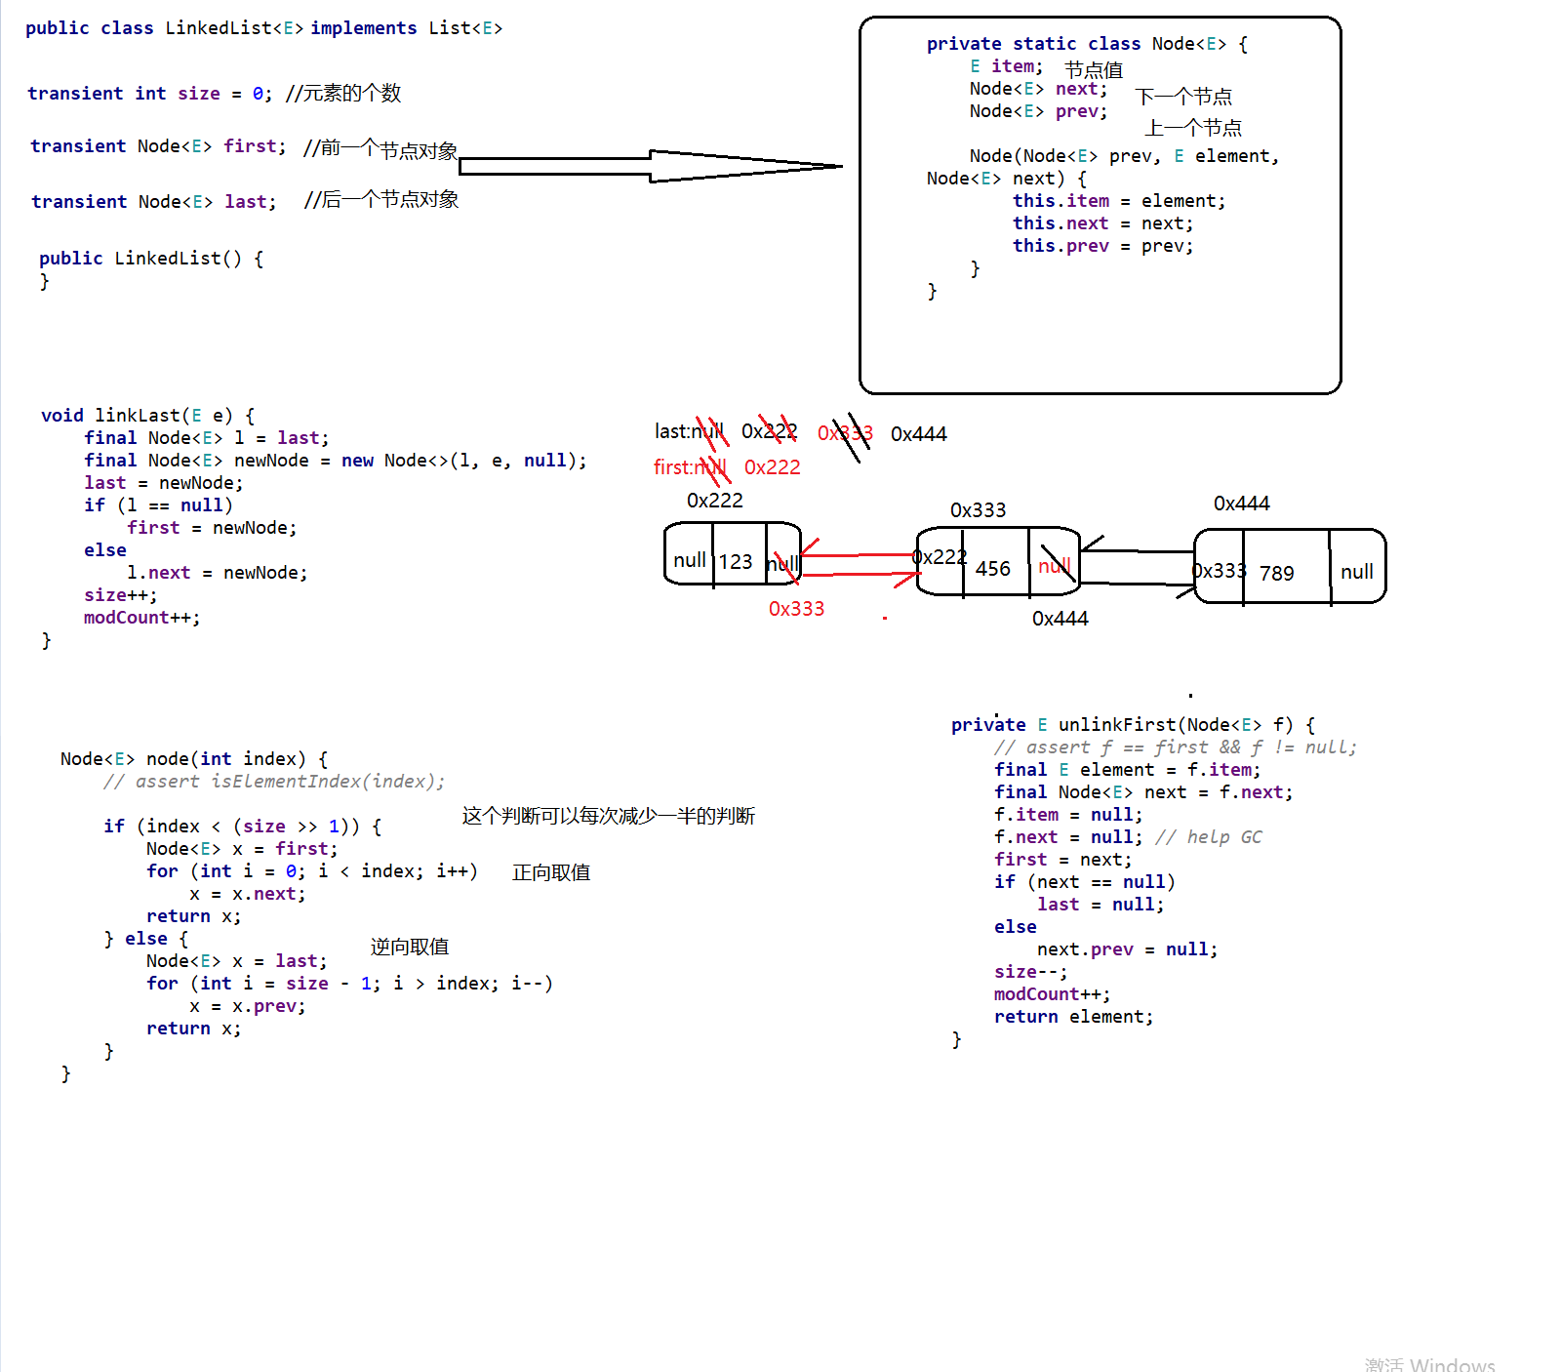Click the red 0x333 label below first node
This screenshot has width=1561, height=1372.
796,609
